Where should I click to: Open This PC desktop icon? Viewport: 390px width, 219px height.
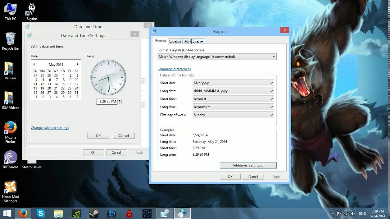(10, 12)
